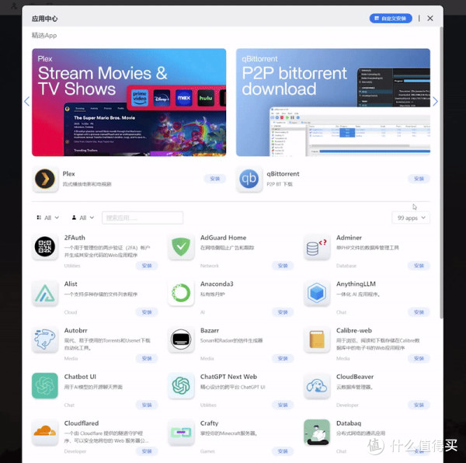The image size is (466, 463).
Task: Click the AnythingLLM title text
Action: pos(356,284)
